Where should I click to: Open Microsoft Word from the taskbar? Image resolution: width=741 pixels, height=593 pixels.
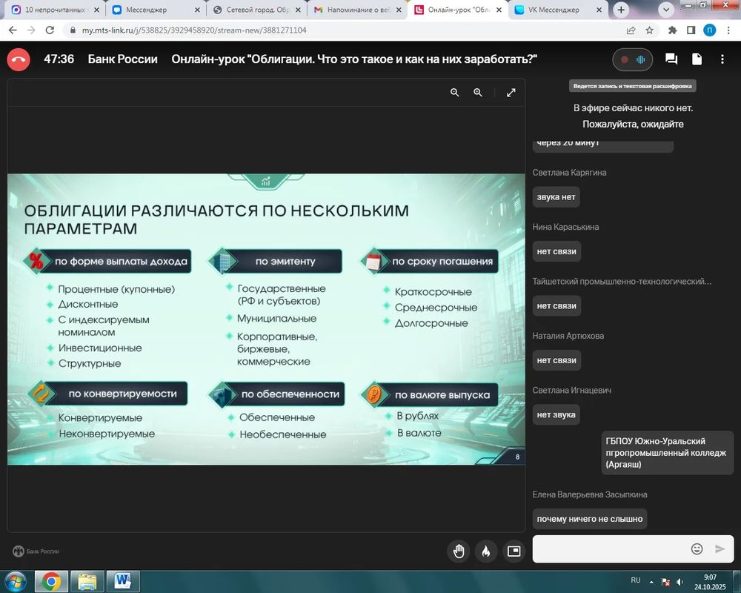(x=123, y=581)
